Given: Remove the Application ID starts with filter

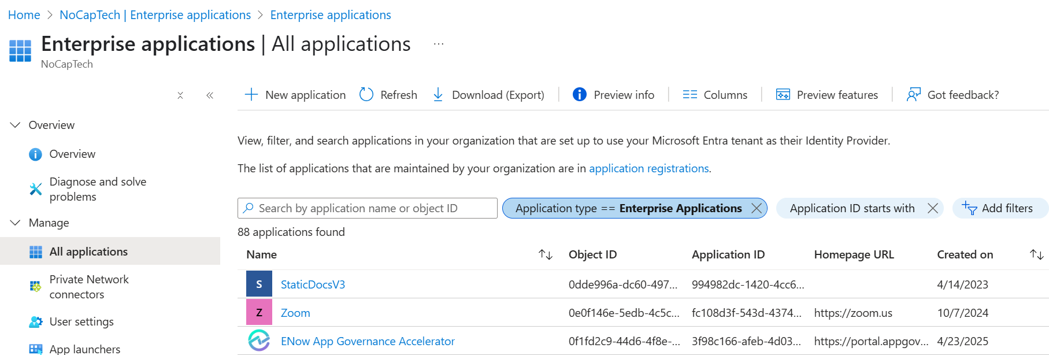Looking at the screenshot, I should tap(932, 208).
